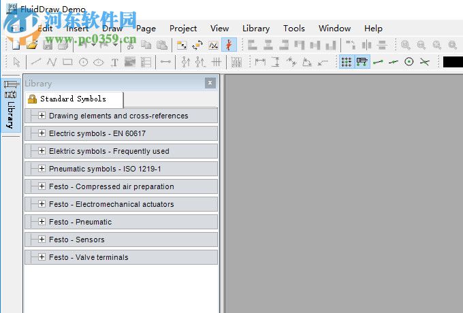Expand the Festo - Pneumatic group
The width and height of the screenshot is (463, 313).
click(x=42, y=222)
